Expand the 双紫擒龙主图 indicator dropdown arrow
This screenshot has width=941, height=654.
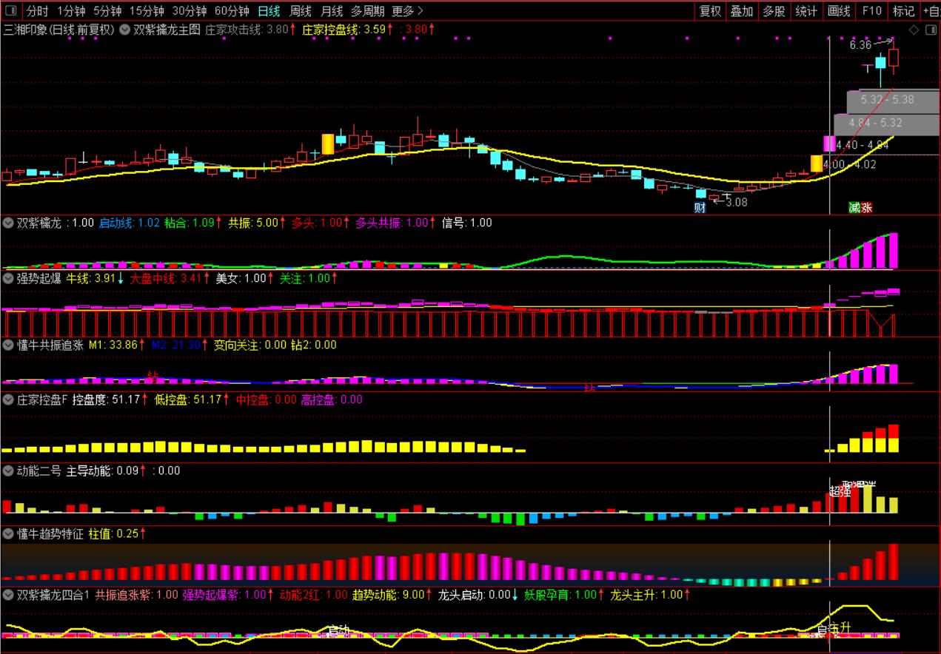125,30
